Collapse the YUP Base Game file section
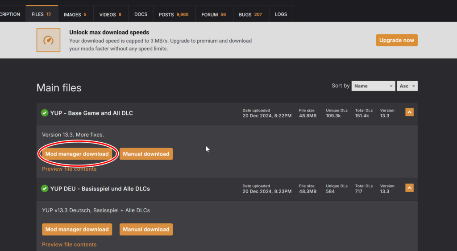This screenshot has width=457, height=251. coord(409,113)
